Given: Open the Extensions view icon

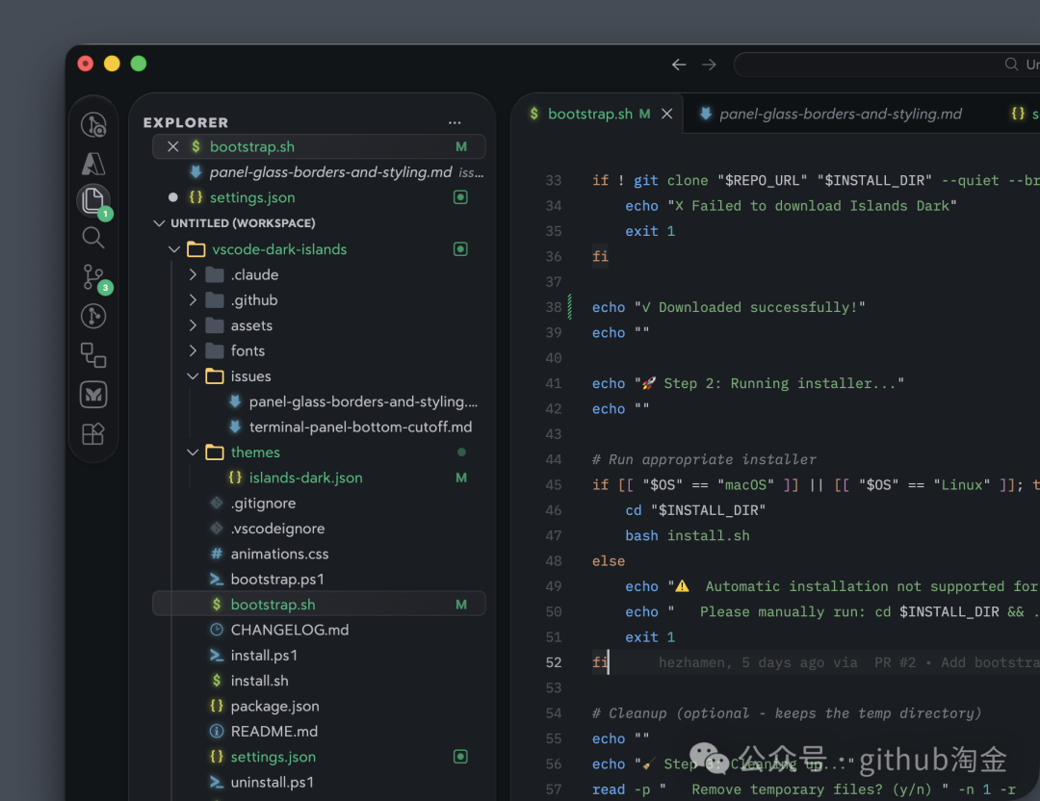Looking at the screenshot, I should click(x=93, y=432).
